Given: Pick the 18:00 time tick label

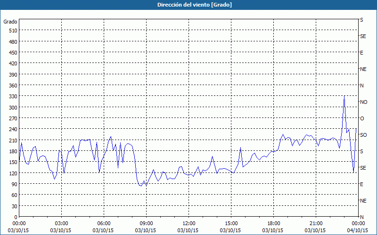Looking at the screenshot, I should coord(274,224).
